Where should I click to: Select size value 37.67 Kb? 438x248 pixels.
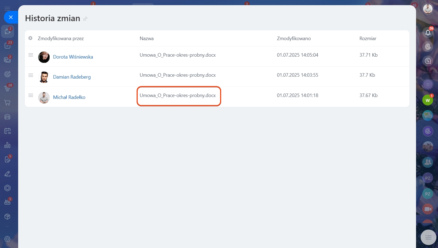[368, 95]
